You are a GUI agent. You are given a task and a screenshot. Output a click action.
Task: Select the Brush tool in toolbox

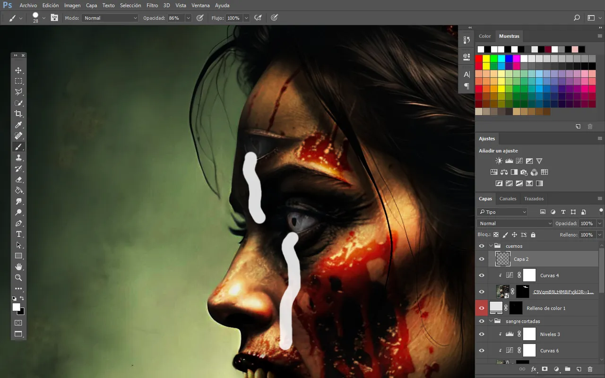(x=18, y=146)
